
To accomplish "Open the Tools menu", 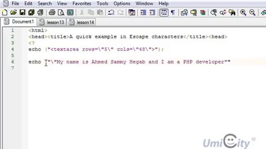I will pyautogui.click(x=102, y=3).
